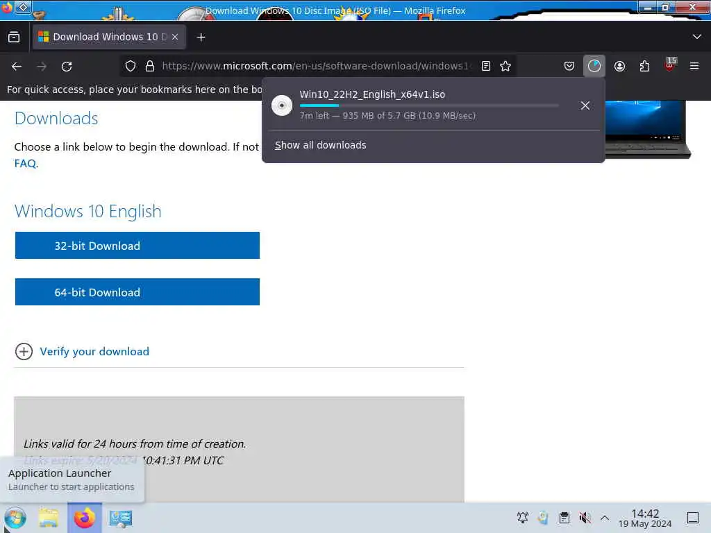This screenshot has height=533, width=711.
Task: Open the clock showing 14:42
Action: point(645,518)
